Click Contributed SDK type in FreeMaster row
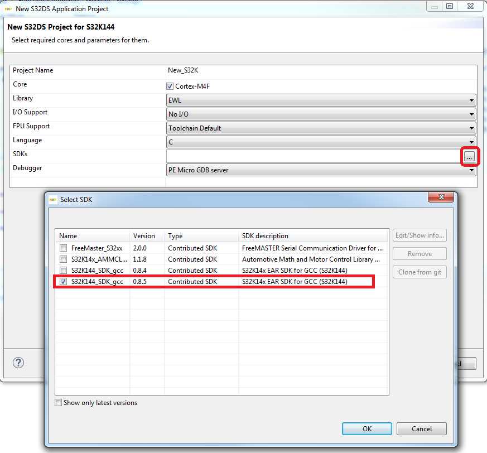This screenshot has height=453, width=487. [192, 248]
